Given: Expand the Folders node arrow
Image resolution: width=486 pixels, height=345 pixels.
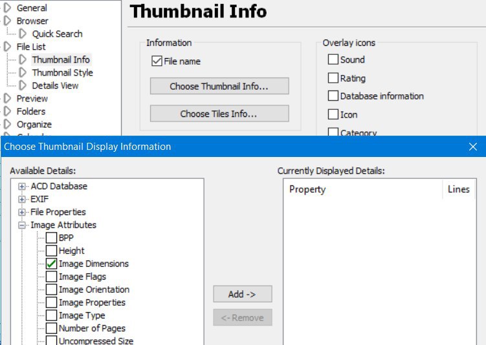Looking at the screenshot, I should click(x=7, y=111).
